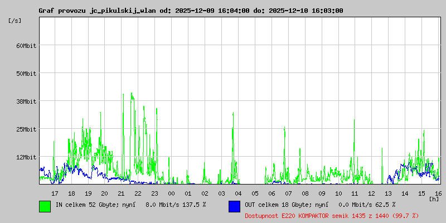Click the graph title text at top

pyautogui.click(x=191, y=11)
